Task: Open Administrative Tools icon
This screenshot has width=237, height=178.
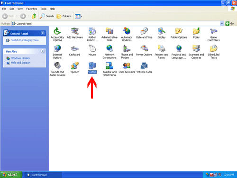Action: tap(109, 31)
